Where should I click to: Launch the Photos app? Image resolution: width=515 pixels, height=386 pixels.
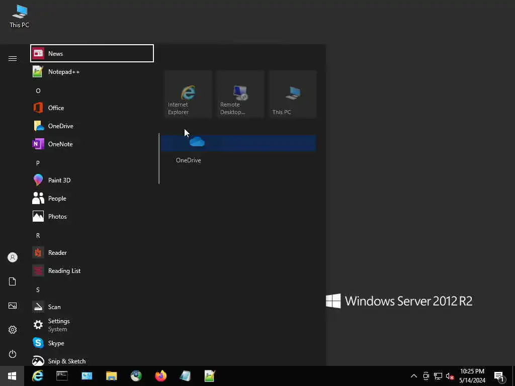(x=92, y=216)
